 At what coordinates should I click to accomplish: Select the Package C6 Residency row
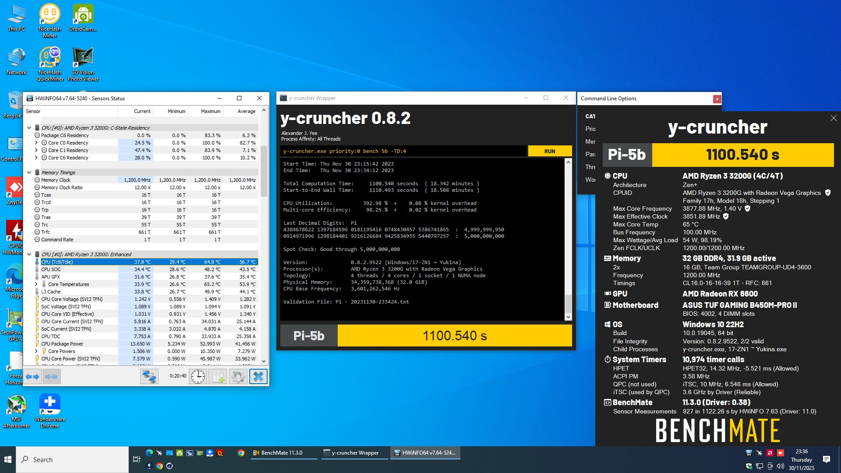click(x=146, y=135)
